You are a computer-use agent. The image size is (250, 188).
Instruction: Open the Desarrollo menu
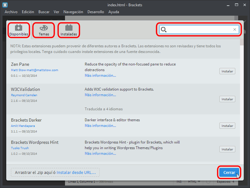(x=96, y=12)
